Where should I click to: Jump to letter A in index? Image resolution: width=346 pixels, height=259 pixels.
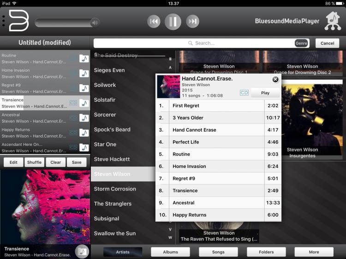(170, 68)
